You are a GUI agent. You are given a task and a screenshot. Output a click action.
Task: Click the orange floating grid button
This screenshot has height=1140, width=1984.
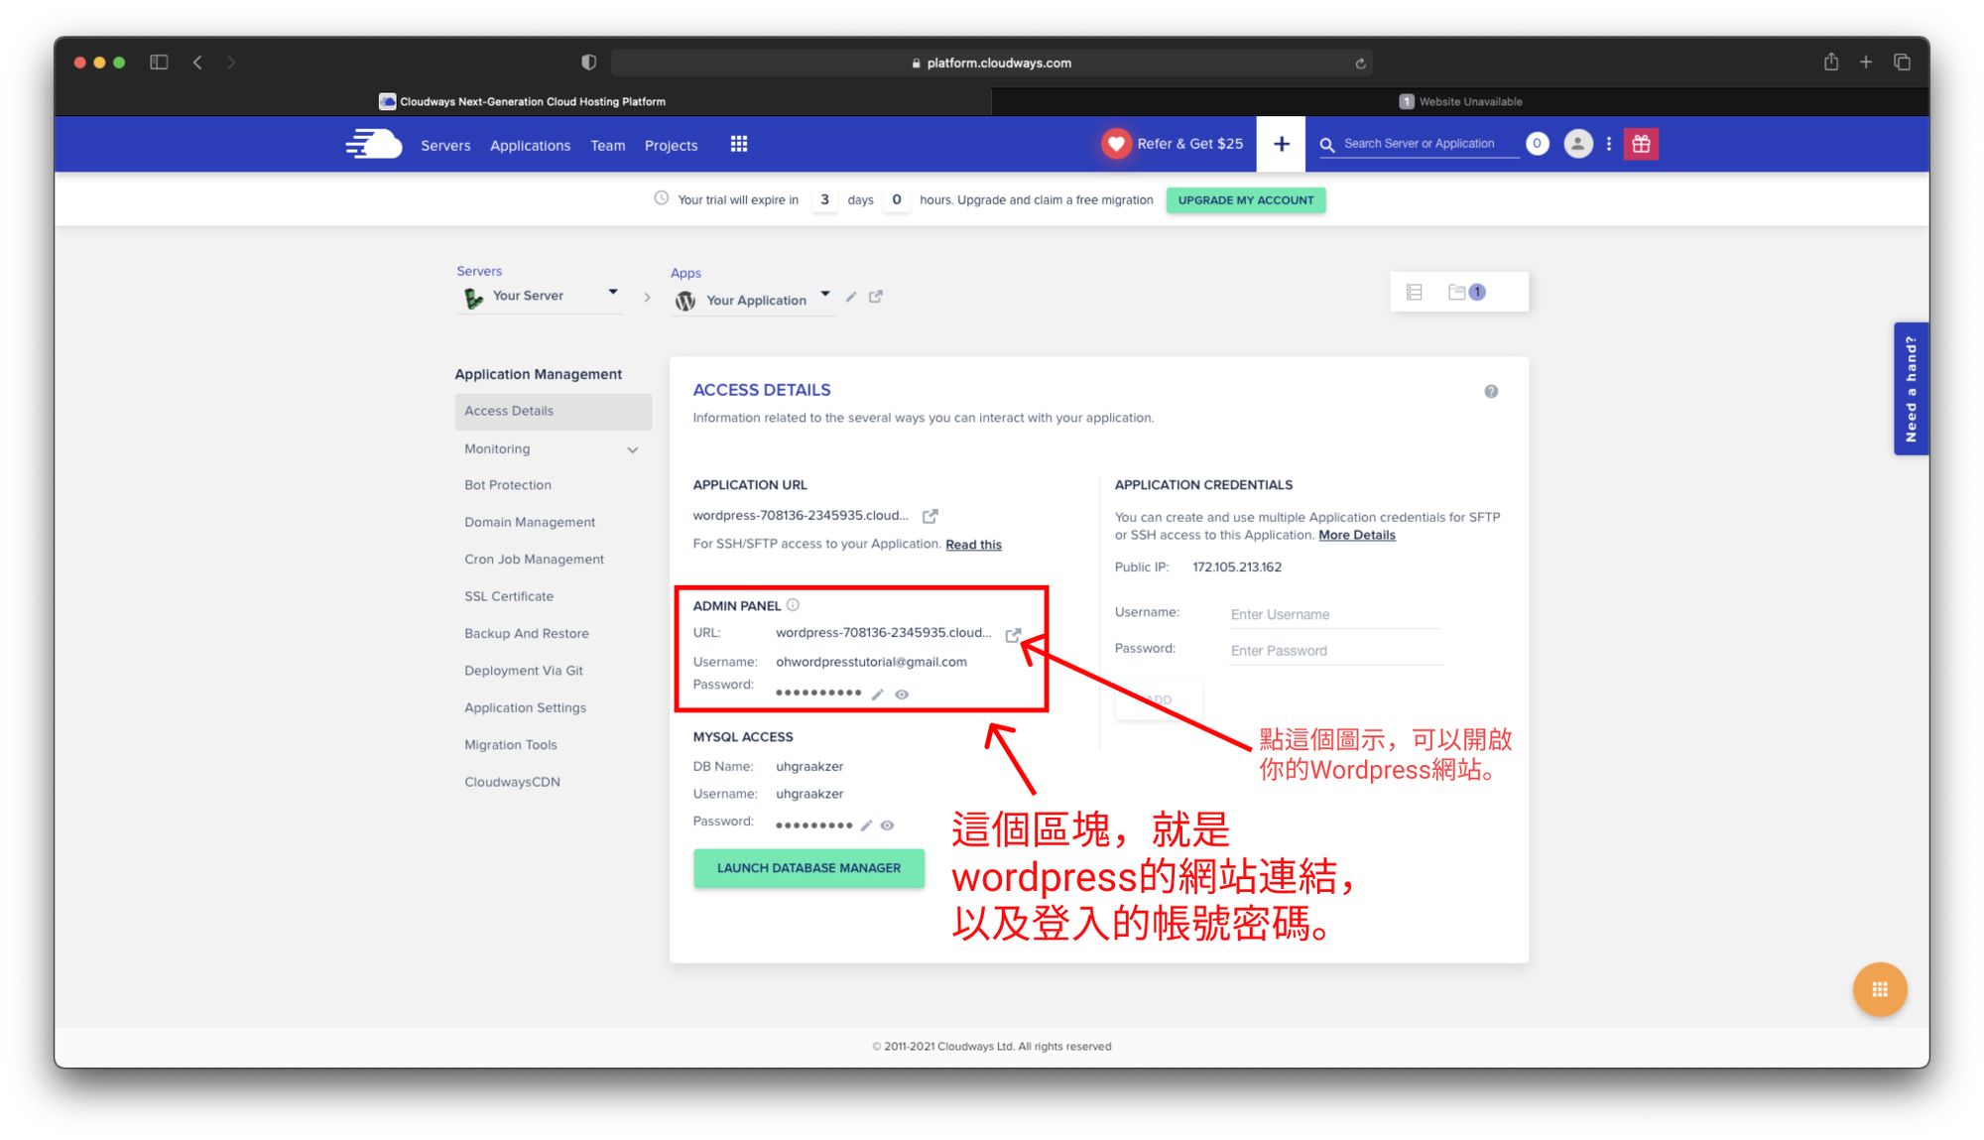pyautogui.click(x=1879, y=989)
